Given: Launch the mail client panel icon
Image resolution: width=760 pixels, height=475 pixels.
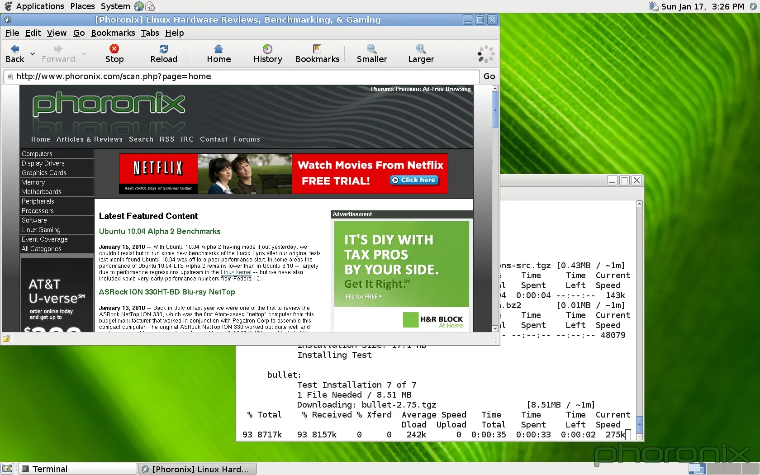Looking at the screenshot, I should pyautogui.click(x=150, y=6).
